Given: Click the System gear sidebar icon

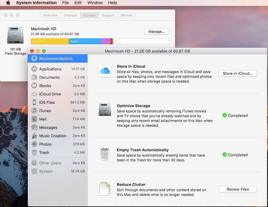Looking at the screenshot, I should point(34,171).
